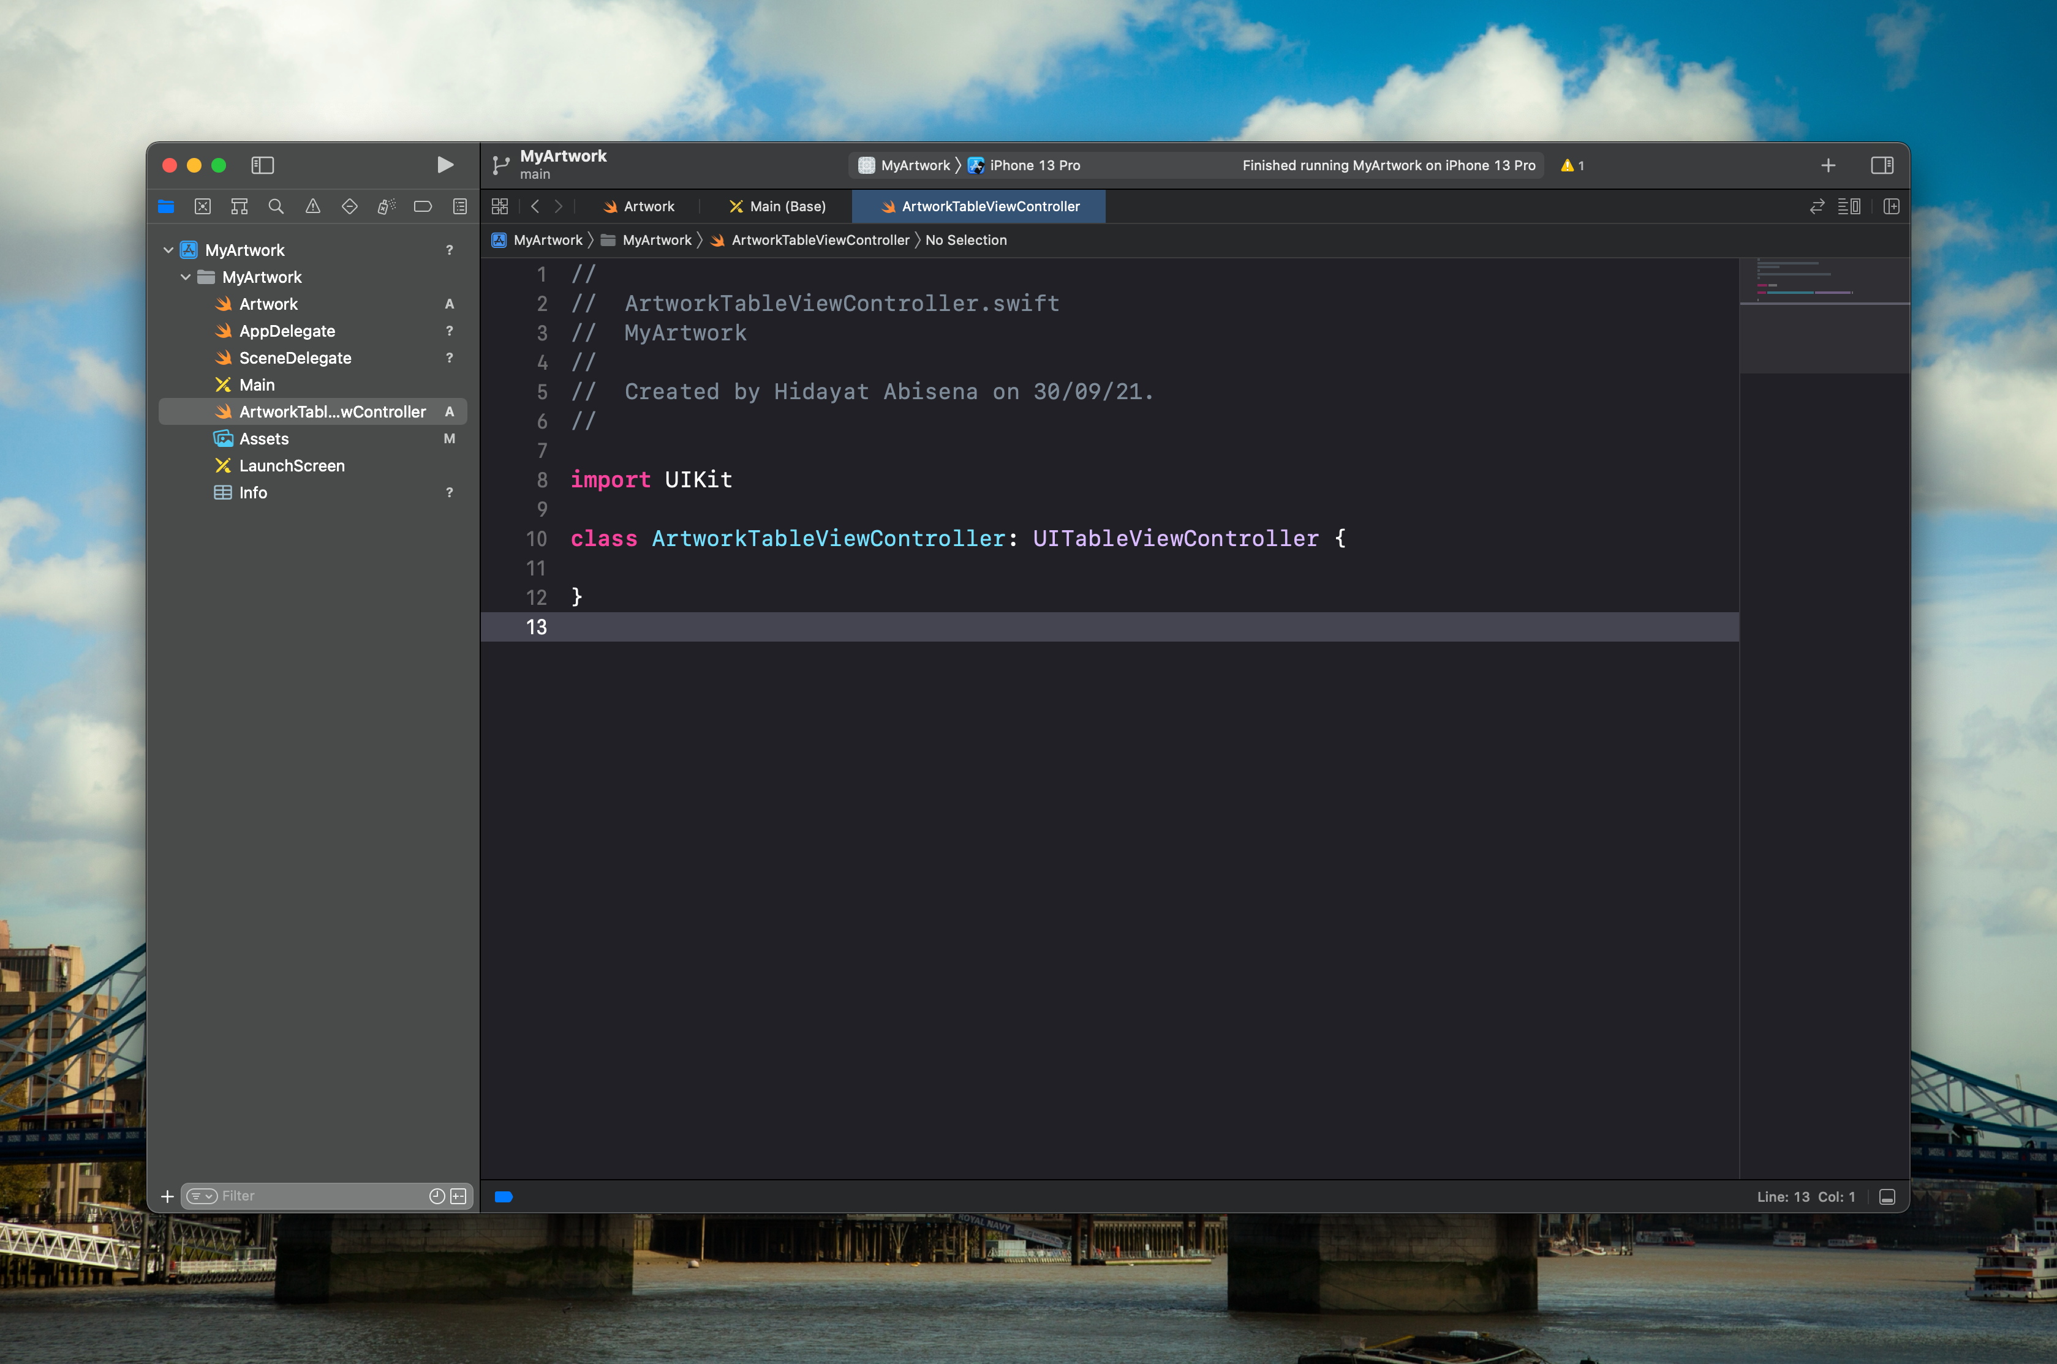Click MyArtwork project in the jump bar

[x=537, y=241]
